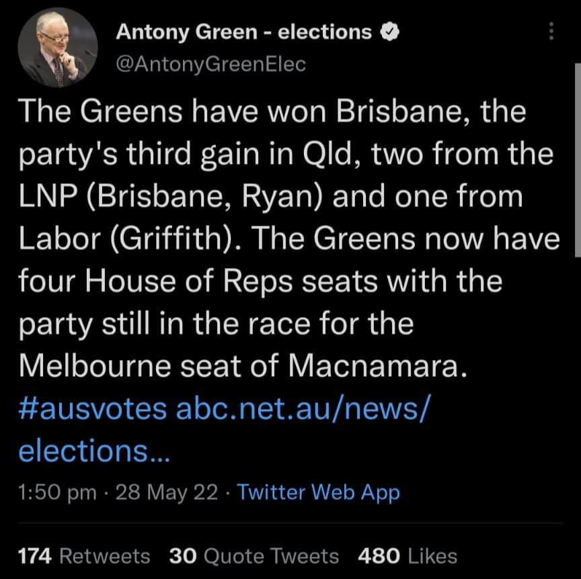Click the vertical scrollbar on the right edge
The width and height of the screenshot is (581, 579).
[577, 161]
